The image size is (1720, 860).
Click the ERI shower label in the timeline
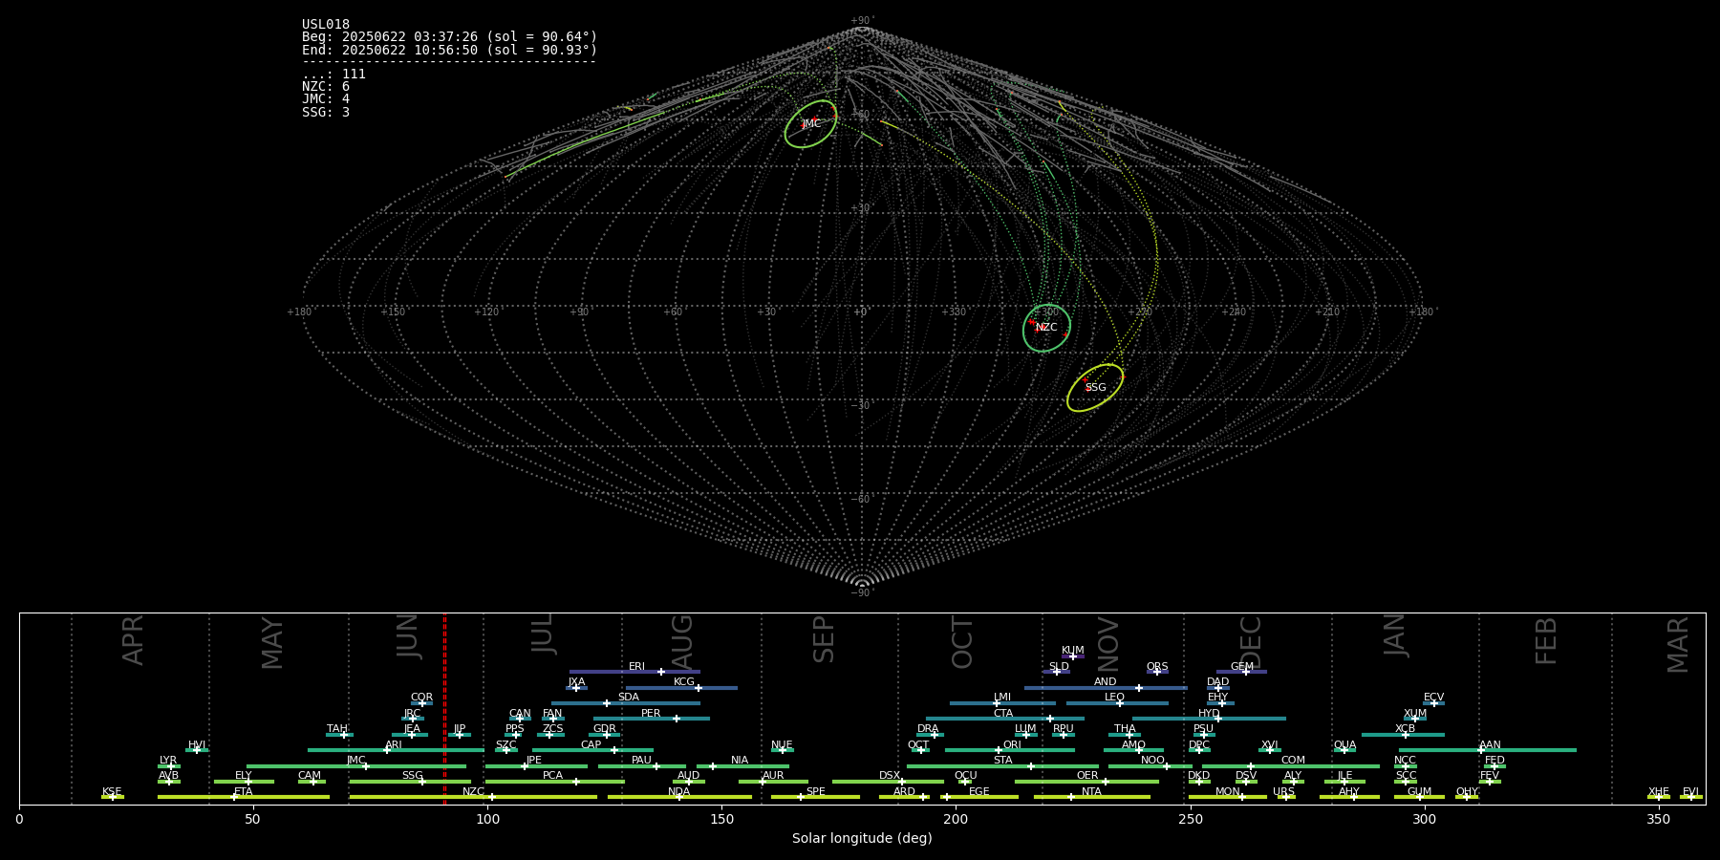tap(636, 667)
